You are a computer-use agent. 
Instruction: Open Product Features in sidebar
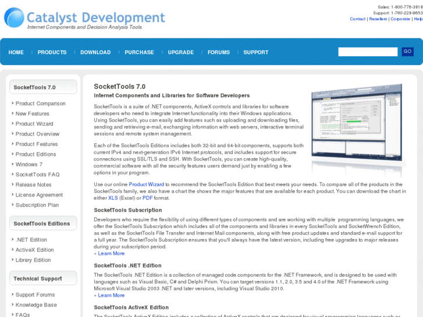click(37, 144)
